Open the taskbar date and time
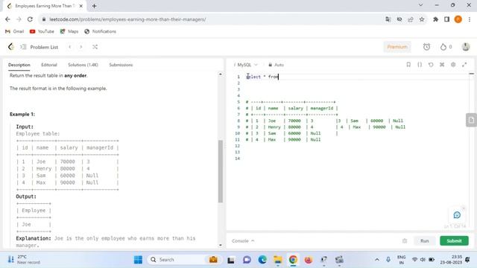477x268 pixels. [452, 260]
